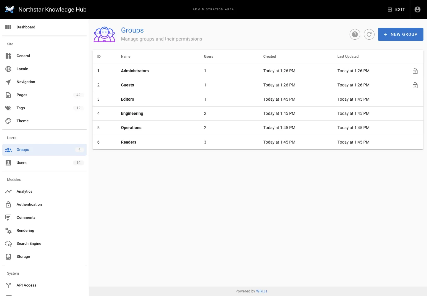Image resolution: width=427 pixels, height=296 pixels.
Task: Sort by the Users column header
Action: tap(208, 57)
